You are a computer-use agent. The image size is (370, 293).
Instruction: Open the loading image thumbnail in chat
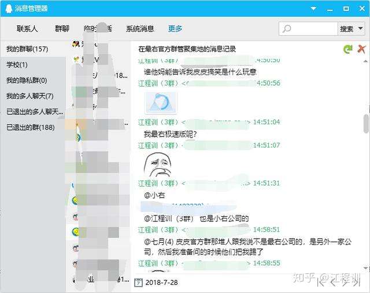tap(161, 102)
